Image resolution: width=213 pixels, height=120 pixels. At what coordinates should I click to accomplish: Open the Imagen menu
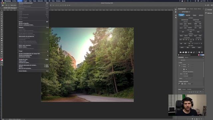pyautogui.click(x=25, y=1)
